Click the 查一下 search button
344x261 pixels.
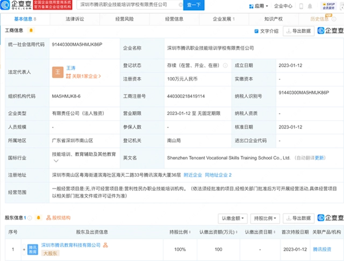pos(194,5)
